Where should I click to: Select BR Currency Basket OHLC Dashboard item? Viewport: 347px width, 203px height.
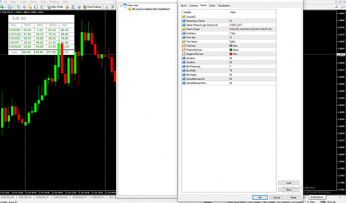tap(150, 9)
